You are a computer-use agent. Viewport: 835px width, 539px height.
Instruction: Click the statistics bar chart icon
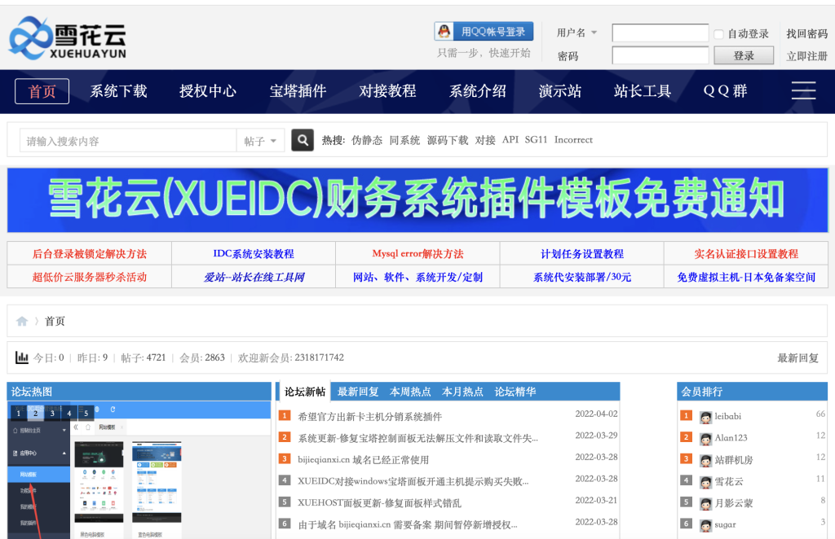point(22,357)
